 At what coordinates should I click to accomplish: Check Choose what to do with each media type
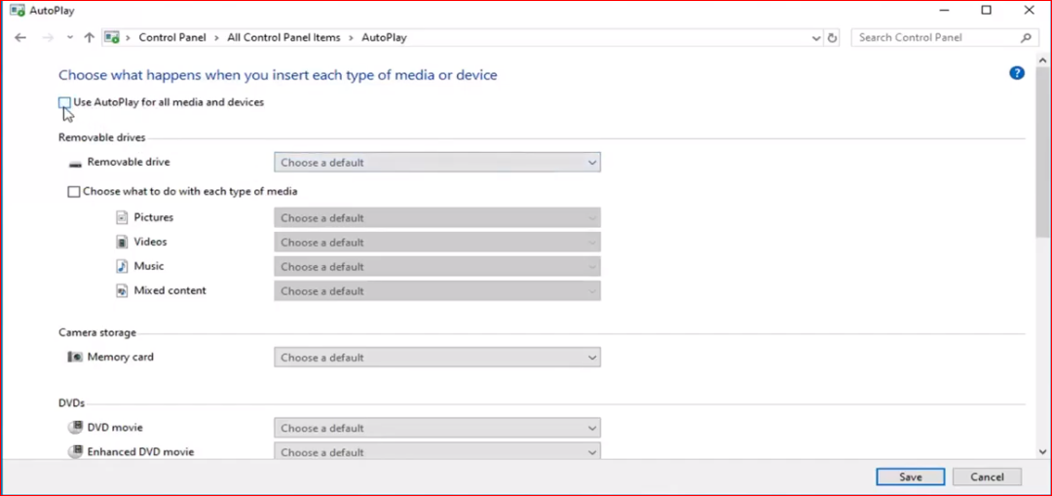pos(74,192)
